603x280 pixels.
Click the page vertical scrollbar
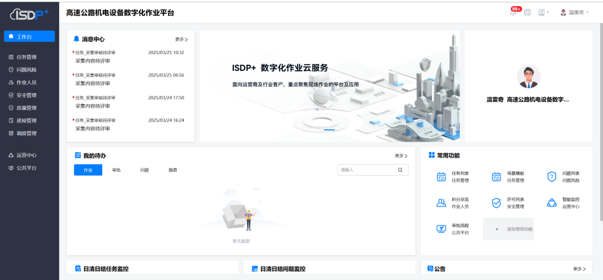601,122
